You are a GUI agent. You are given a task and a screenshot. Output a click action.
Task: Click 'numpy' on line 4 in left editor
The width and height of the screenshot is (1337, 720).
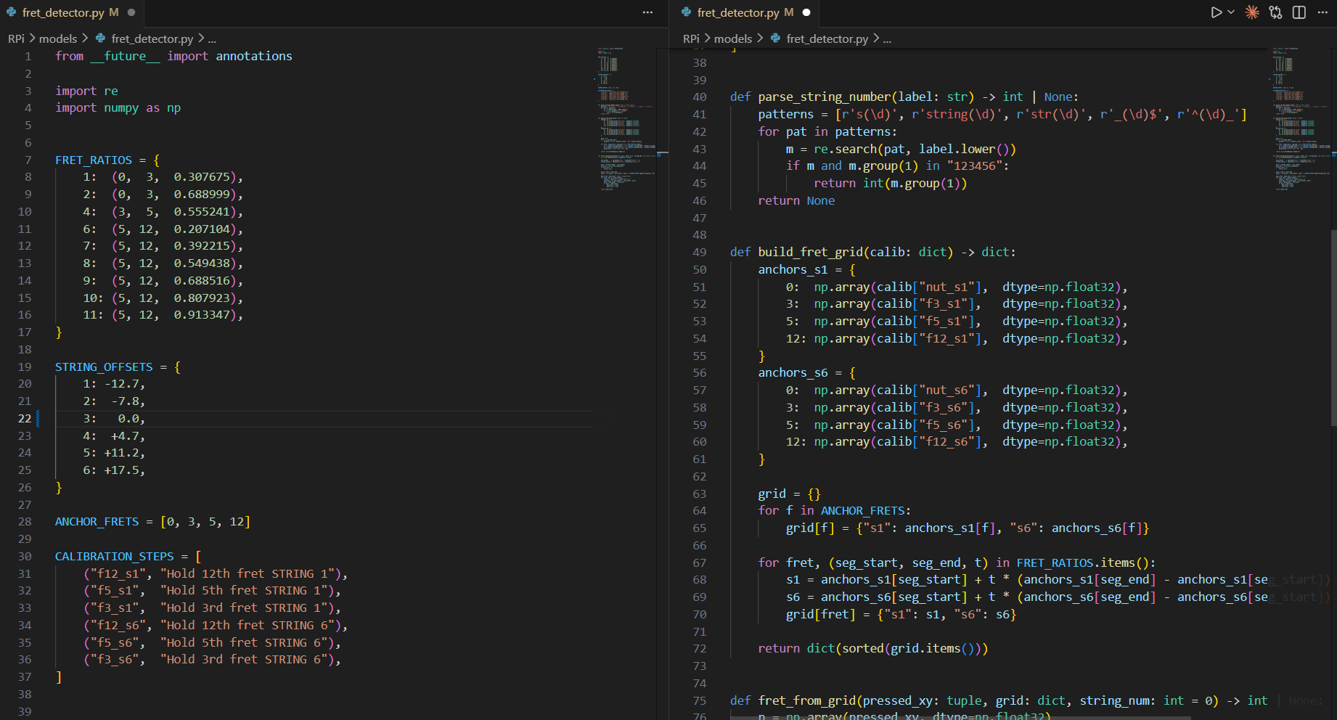[x=121, y=108]
